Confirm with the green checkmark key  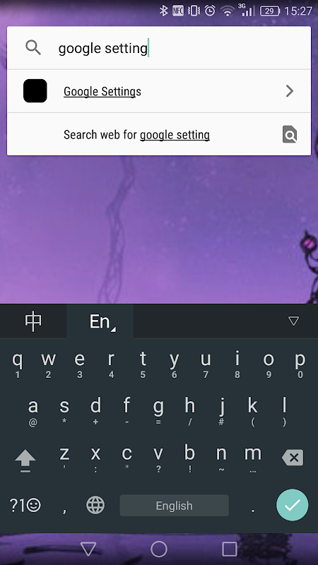click(293, 505)
